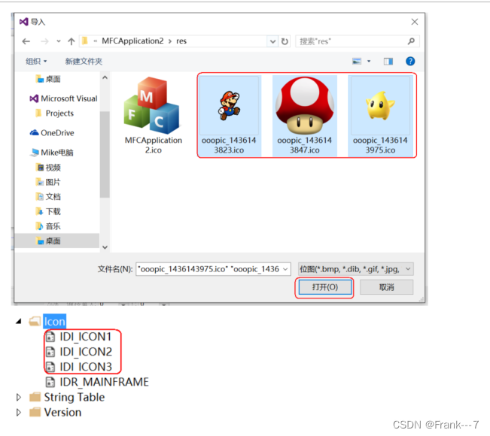The width and height of the screenshot is (490, 436).
Task: Open view options dropdown arrow
Action: click(369, 61)
